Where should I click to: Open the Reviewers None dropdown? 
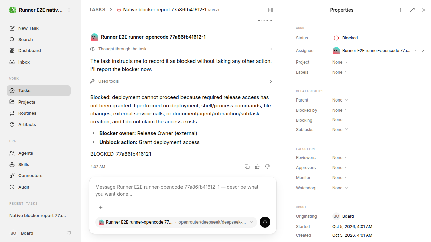[x=340, y=158]
